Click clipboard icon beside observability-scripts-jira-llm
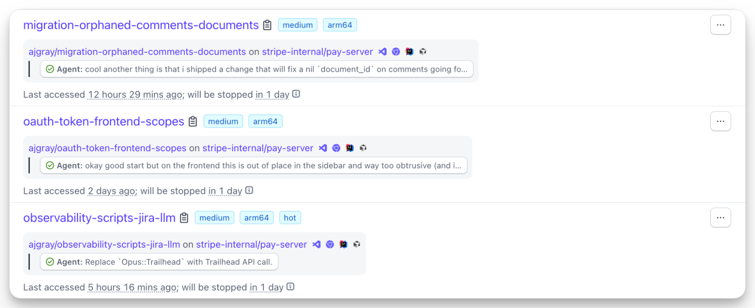 click(x=184, y=218)
